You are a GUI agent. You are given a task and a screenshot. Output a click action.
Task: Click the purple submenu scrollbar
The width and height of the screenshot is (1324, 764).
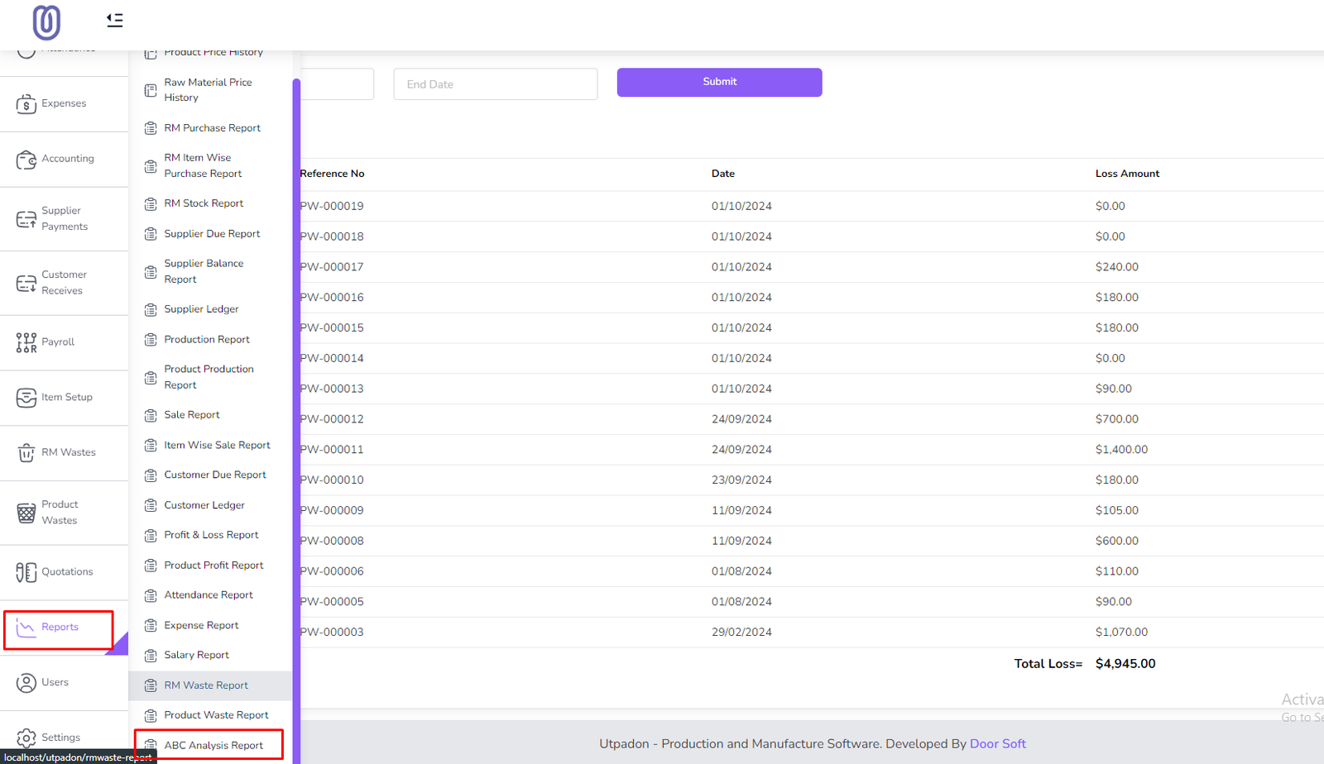pyautogui.click(x=296, y=413)
